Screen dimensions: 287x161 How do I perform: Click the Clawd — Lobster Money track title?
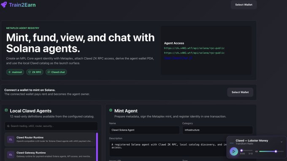tap(252, 140)
